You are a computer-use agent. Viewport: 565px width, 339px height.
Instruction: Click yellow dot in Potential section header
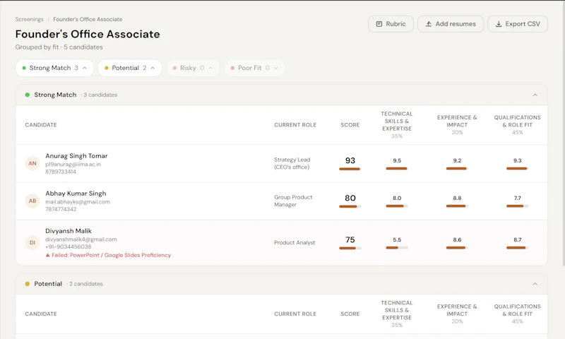point(27,284)
